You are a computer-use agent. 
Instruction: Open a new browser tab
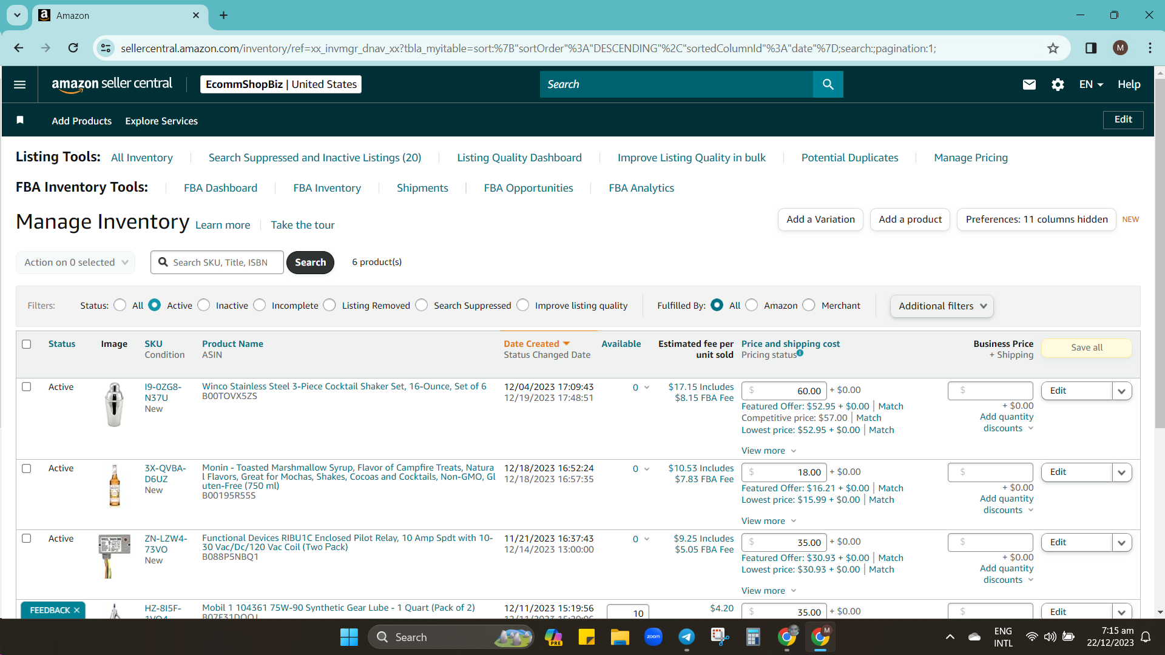click(223, 15)
